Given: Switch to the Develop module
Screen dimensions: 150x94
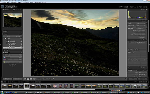Looking at the screenshot, I should [x=126, y=7].
